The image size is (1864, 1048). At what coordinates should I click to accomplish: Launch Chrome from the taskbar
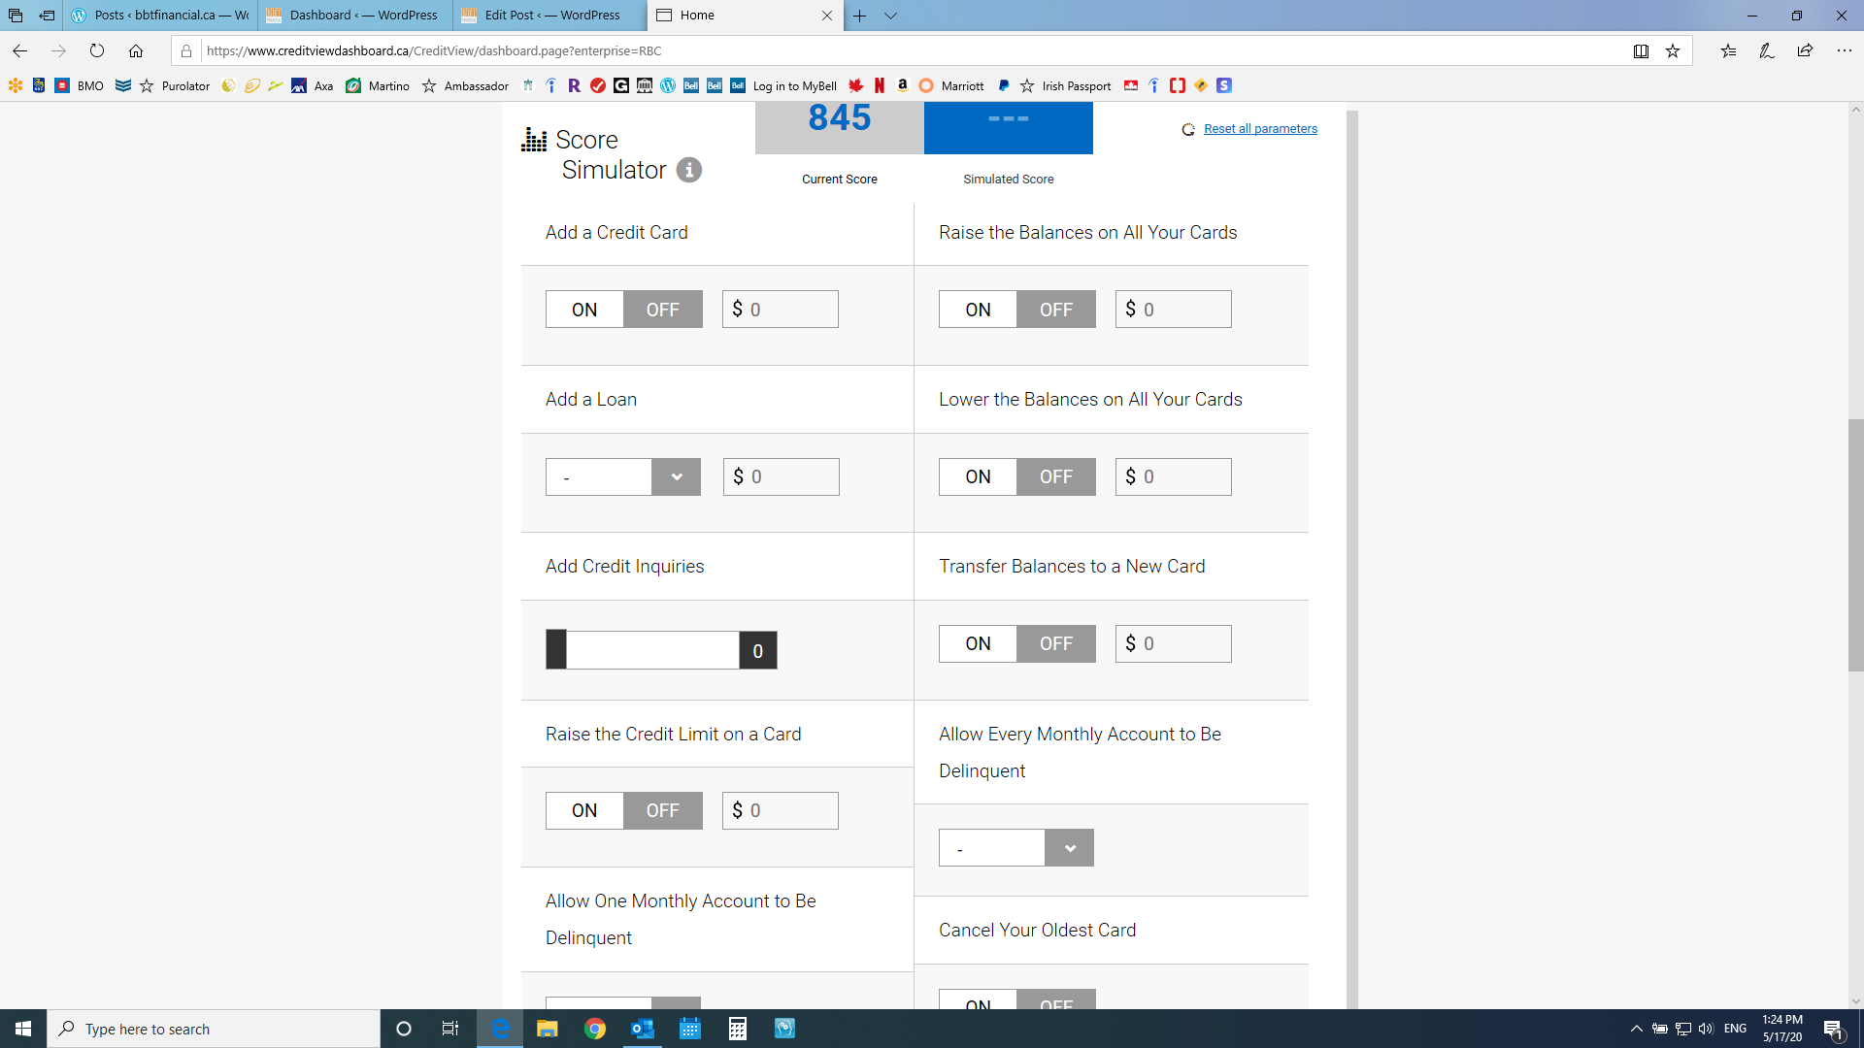point(594,1029)
